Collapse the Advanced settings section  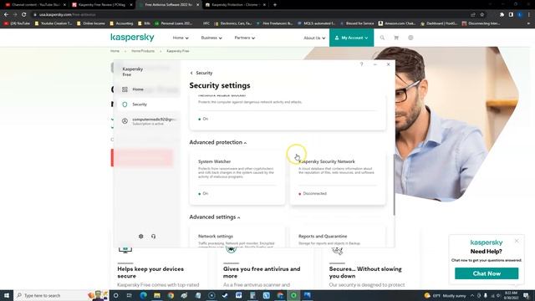215,217
